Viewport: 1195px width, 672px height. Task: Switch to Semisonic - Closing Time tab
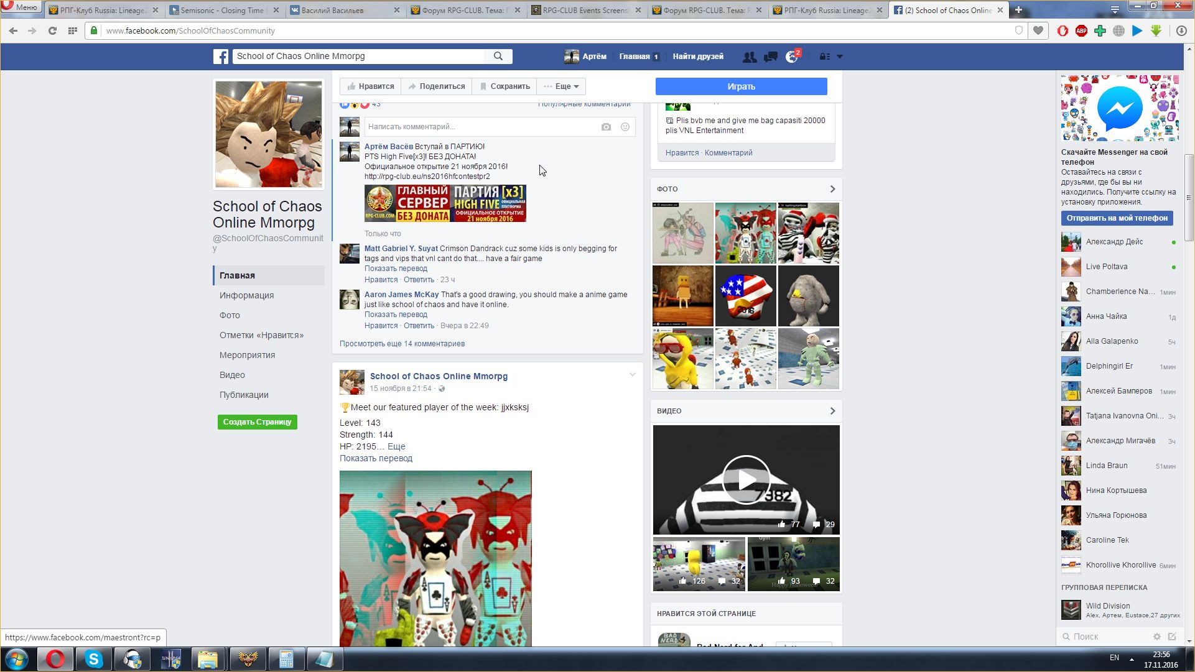[223, 10]
